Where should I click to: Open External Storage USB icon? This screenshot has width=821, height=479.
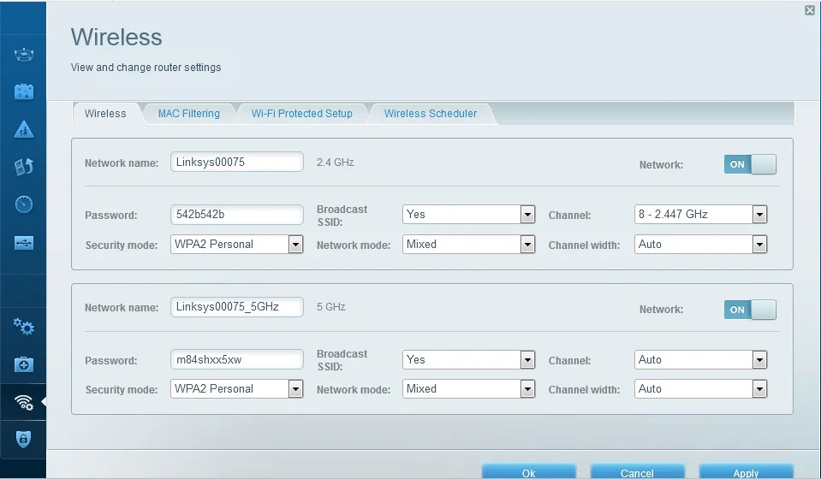[24, 243]
